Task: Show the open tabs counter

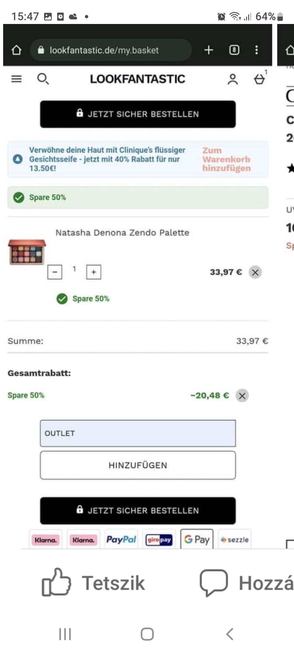Action: [234, 50]
